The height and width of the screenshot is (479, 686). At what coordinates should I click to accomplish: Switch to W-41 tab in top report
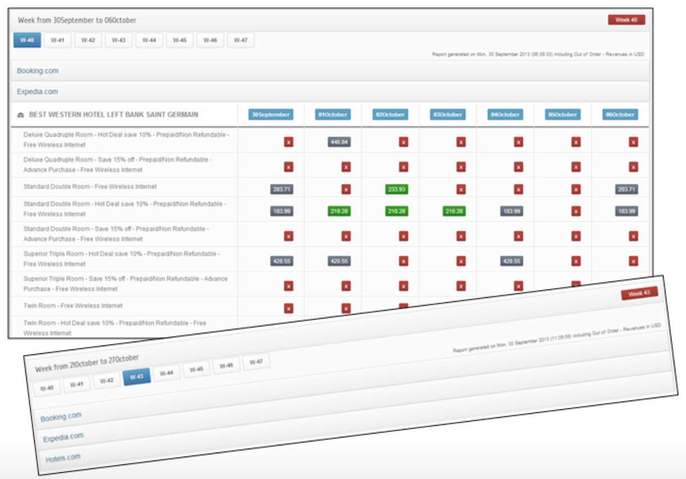tap(57, 40)
